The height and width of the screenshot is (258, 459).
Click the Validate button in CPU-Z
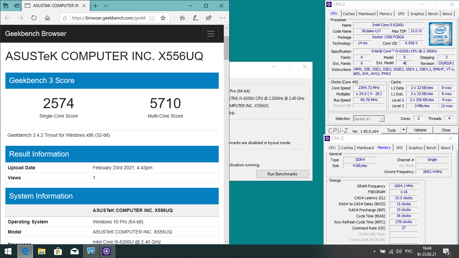420,130
